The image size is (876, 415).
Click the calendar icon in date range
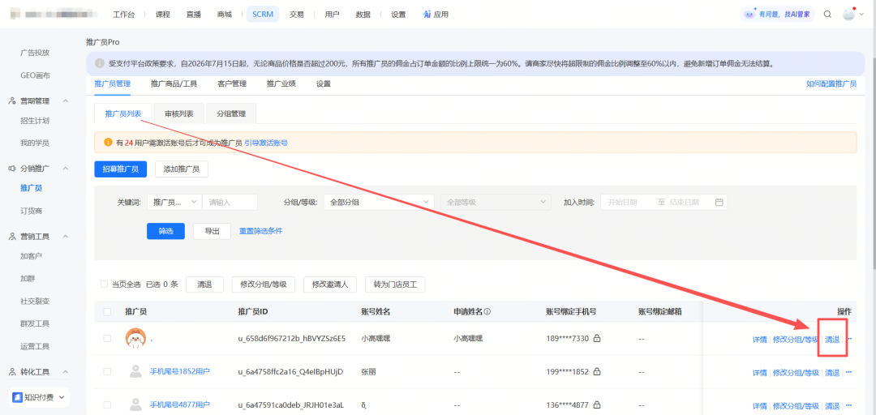(x=719, y=202)
